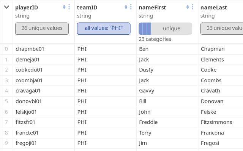Select the Fitzsimmons cell

click(x=220, y=122)
